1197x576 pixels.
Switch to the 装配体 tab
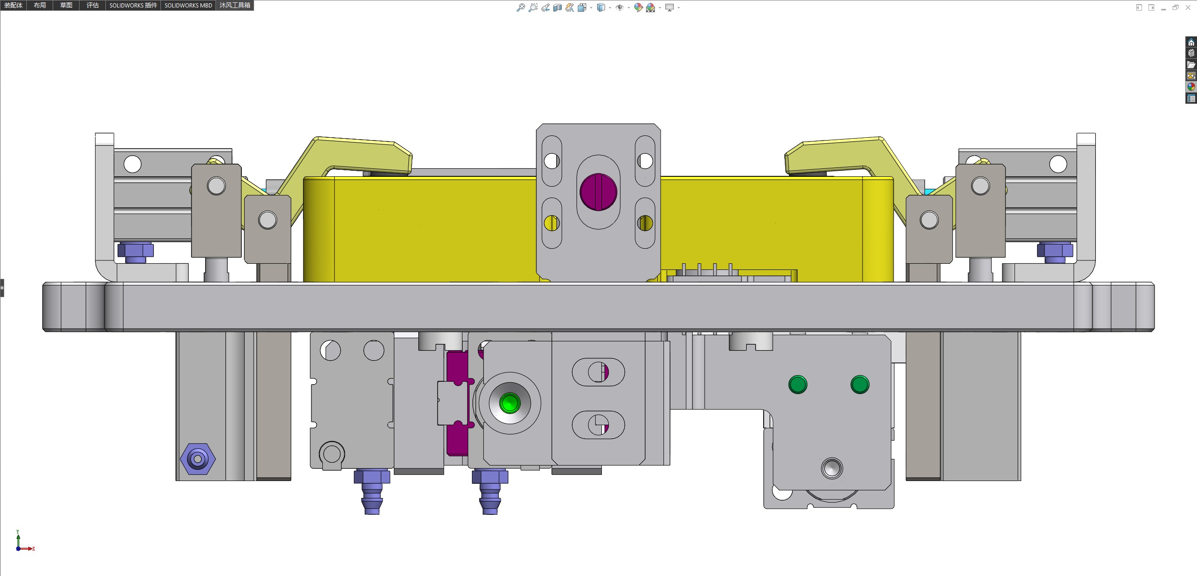(13, 5)
